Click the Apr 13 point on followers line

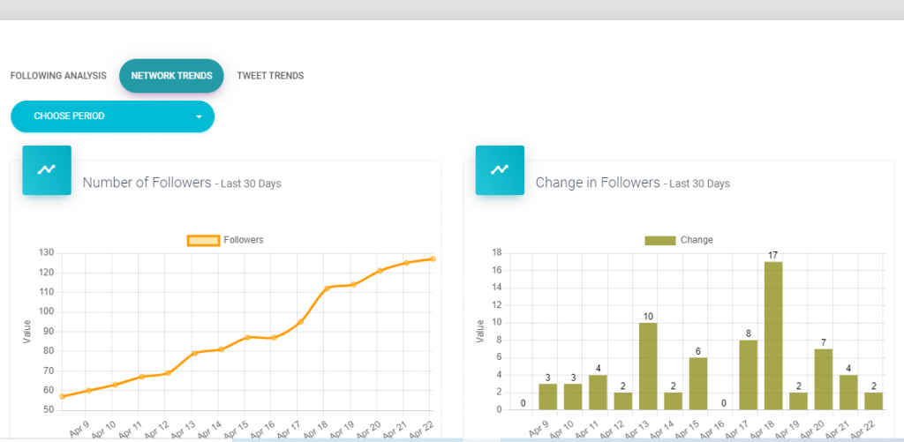[194, 353]
